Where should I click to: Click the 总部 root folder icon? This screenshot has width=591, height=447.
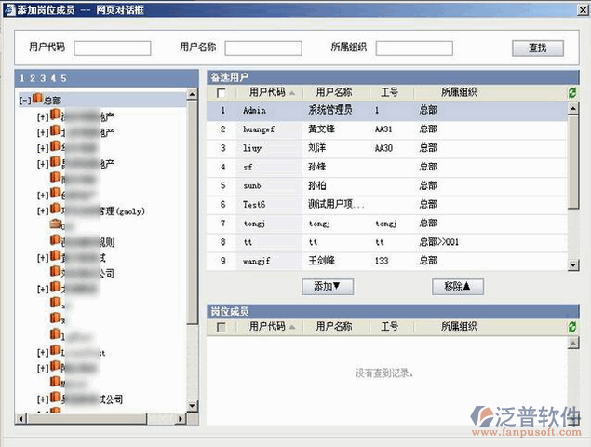38,100
